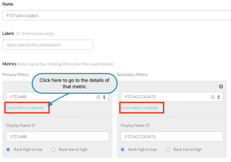Click the YTD ACCOUNTS metric combo box
231x162 pixels.
click(x=172, y=97)
